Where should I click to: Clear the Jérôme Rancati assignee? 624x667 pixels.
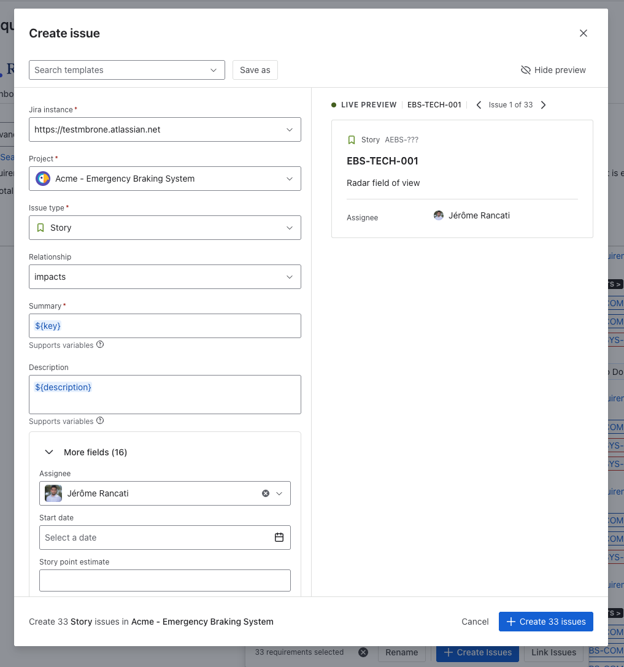(266, 493)
